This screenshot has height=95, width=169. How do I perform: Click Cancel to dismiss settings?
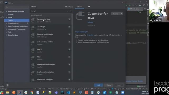(109, 85)
